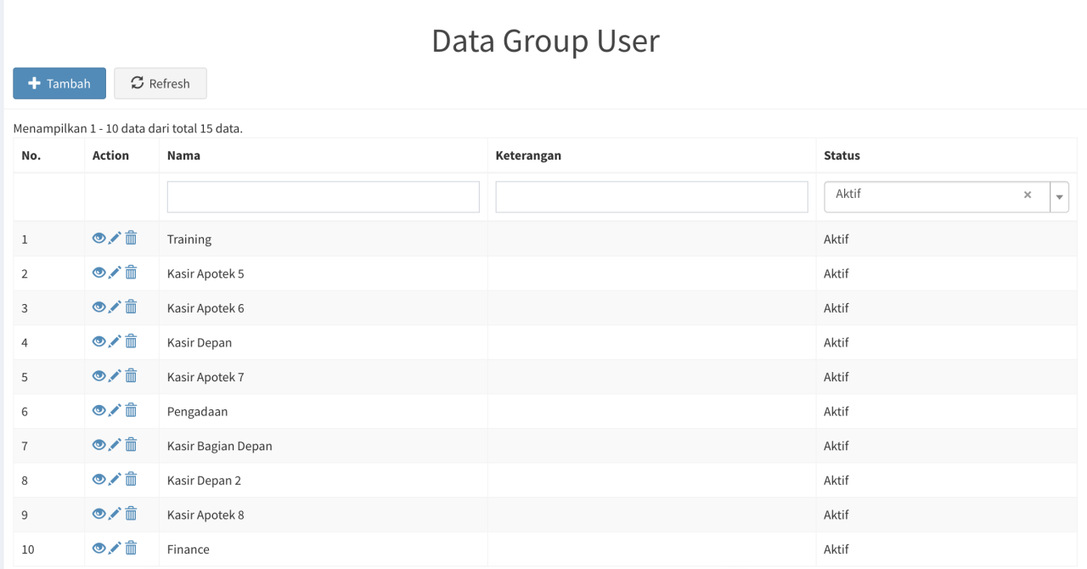Toggle the view icon for Kasir Apotek 6
The width and height of the screenshot is (1087, 569).
point(99,307)
